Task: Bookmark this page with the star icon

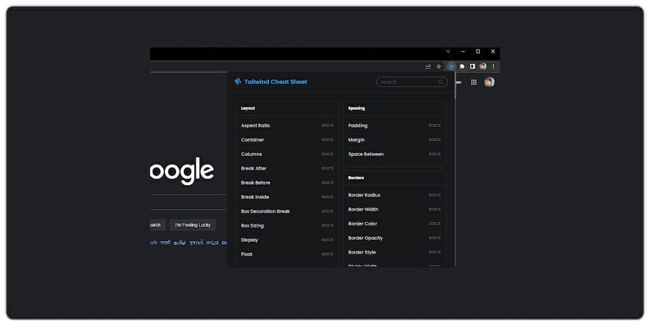Action: point(439,66)
